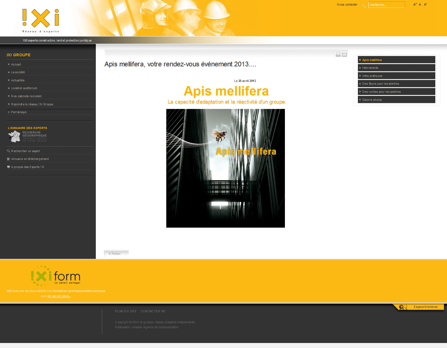The height and width of the screenshot is (348, 447).
Task: Open Galerie photos from side menu
Action: pos(372,100)
